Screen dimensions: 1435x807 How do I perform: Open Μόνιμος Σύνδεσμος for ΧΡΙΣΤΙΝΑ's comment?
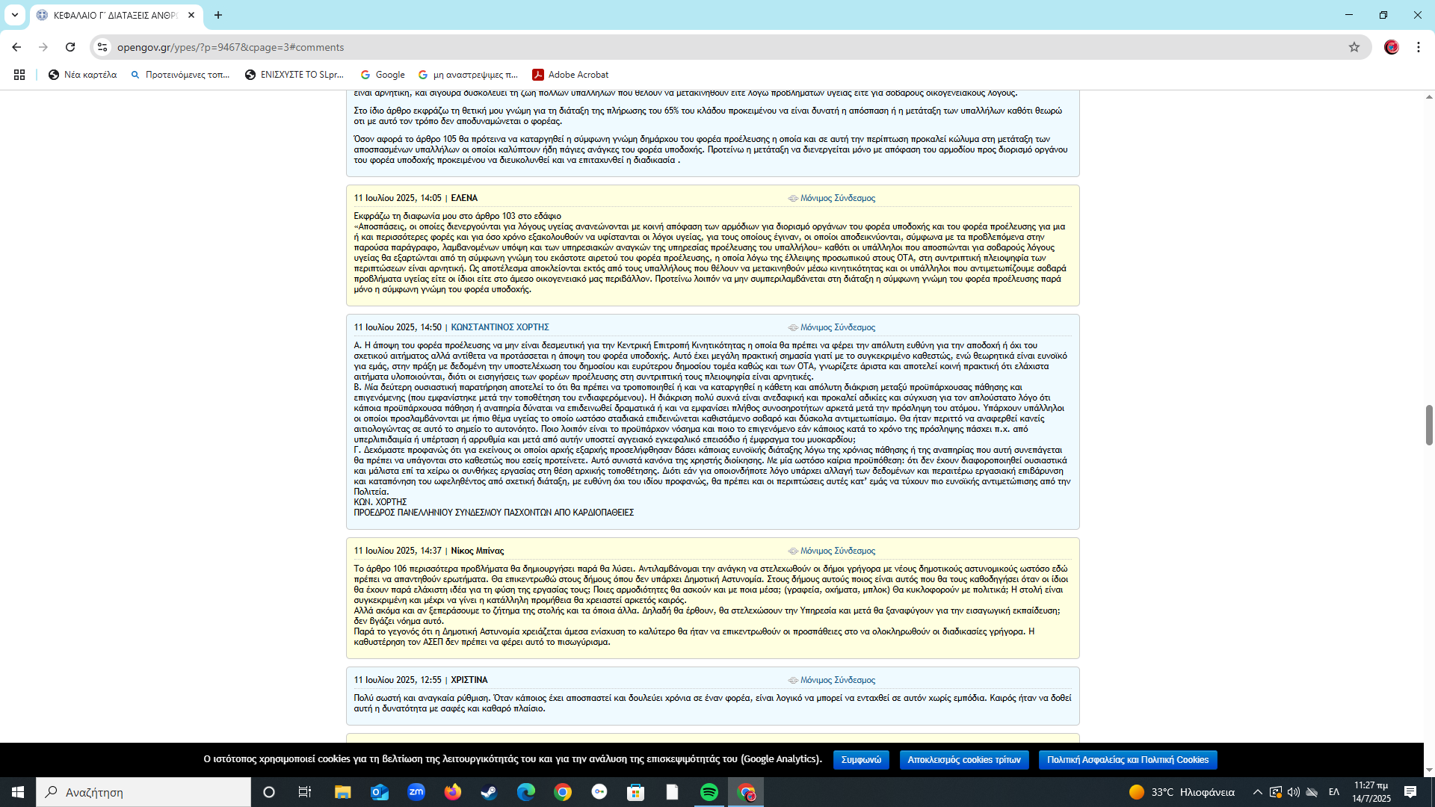tap(837, 680)
